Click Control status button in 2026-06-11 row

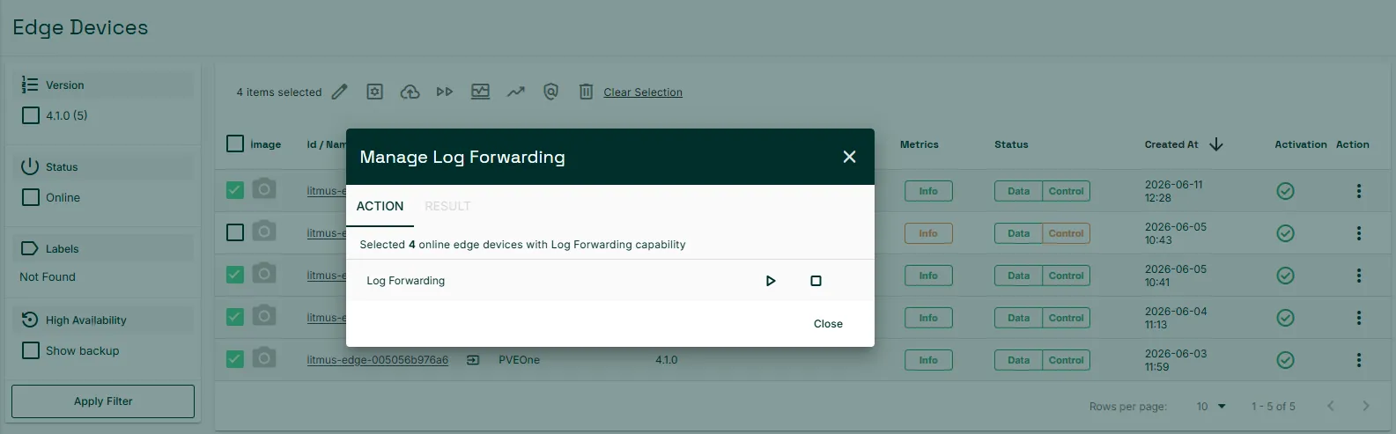[x=1067, y=191]
